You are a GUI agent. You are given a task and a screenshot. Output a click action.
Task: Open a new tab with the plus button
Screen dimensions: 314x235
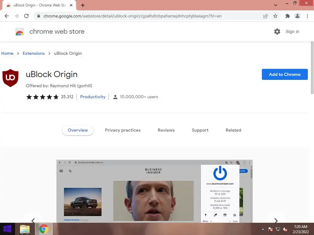(83, 5)
